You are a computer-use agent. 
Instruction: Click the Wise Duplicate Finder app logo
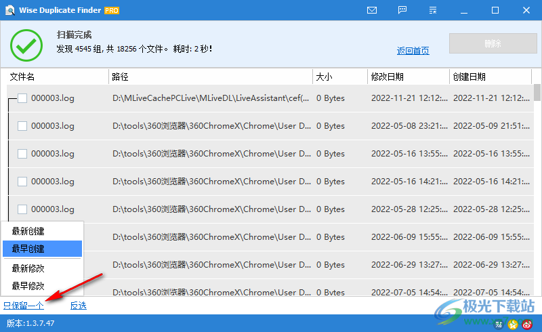[x=10, y=10]
